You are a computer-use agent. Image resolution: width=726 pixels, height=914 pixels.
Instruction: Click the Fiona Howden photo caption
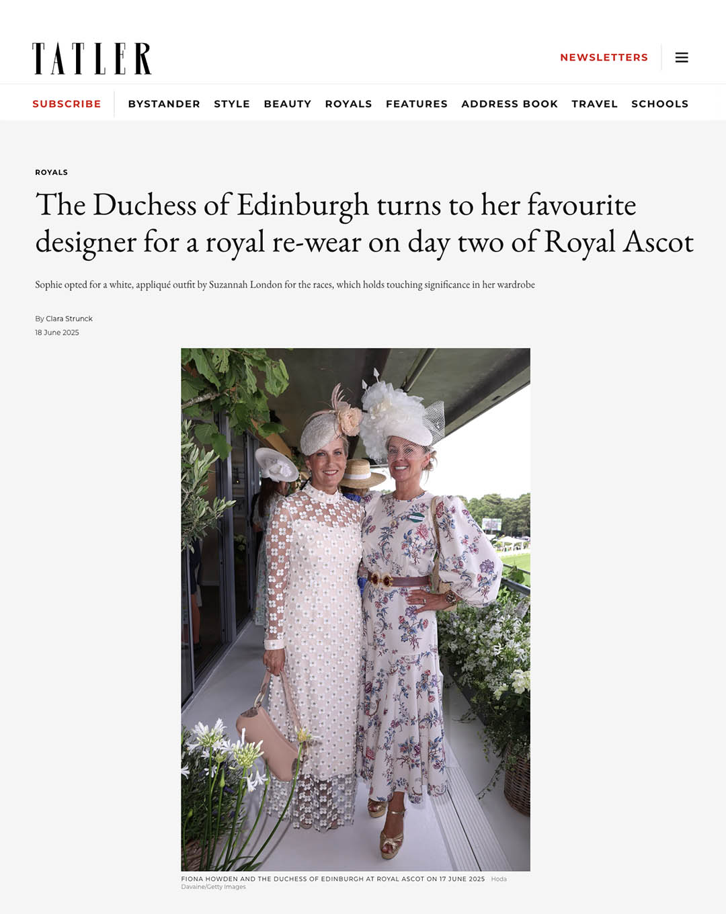click(333, 879)
